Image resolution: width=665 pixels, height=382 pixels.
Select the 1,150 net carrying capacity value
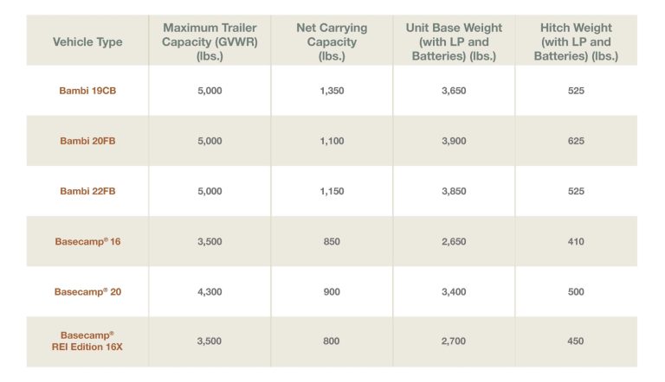point(332,191)
